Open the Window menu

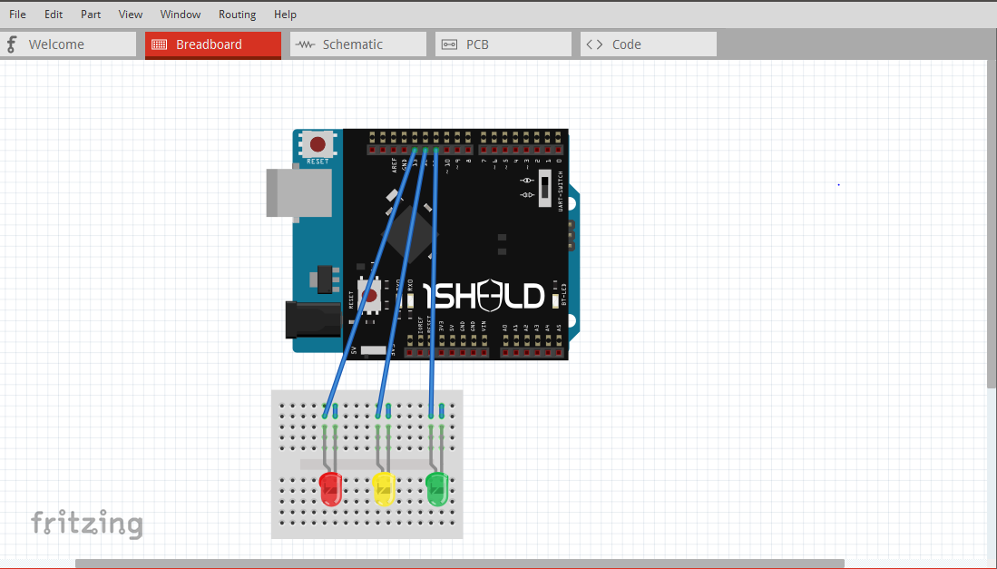click(180, 14)
